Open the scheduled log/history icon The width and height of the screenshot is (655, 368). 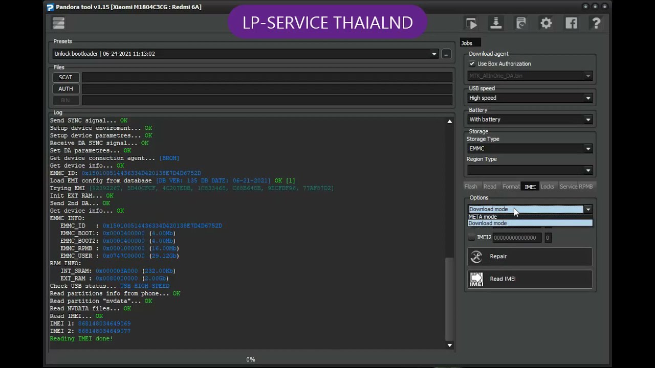click(x=521, y=23)
